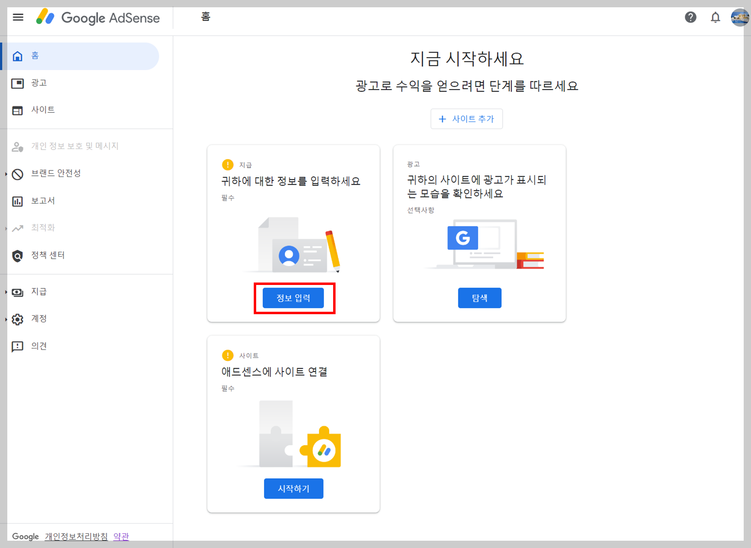Click the 탐색 button
Viewport: 751px width, 548px height.
click(480, 298)
